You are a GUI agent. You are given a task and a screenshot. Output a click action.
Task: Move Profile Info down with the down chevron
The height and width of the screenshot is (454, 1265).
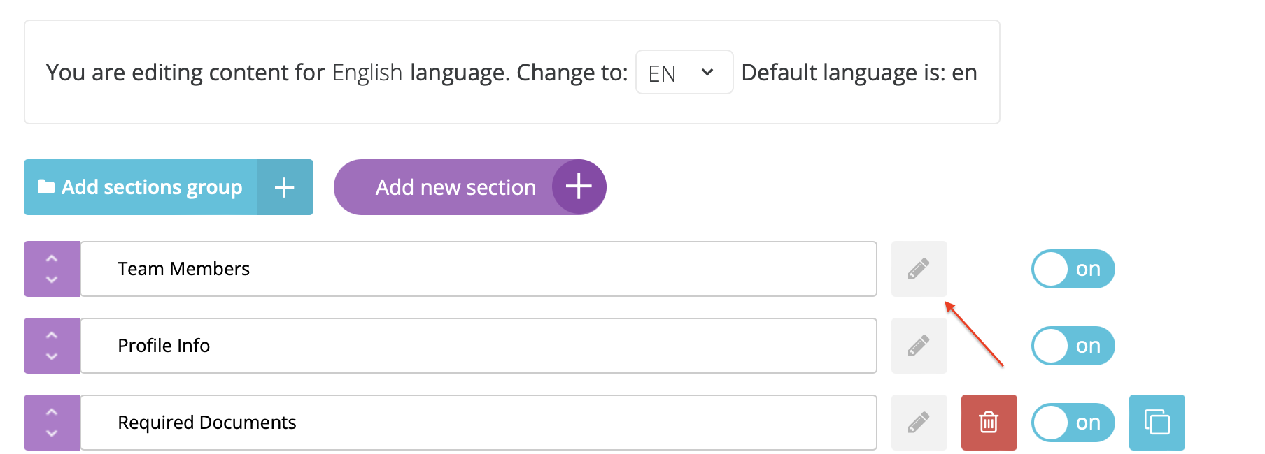click(x=52, y=357)
